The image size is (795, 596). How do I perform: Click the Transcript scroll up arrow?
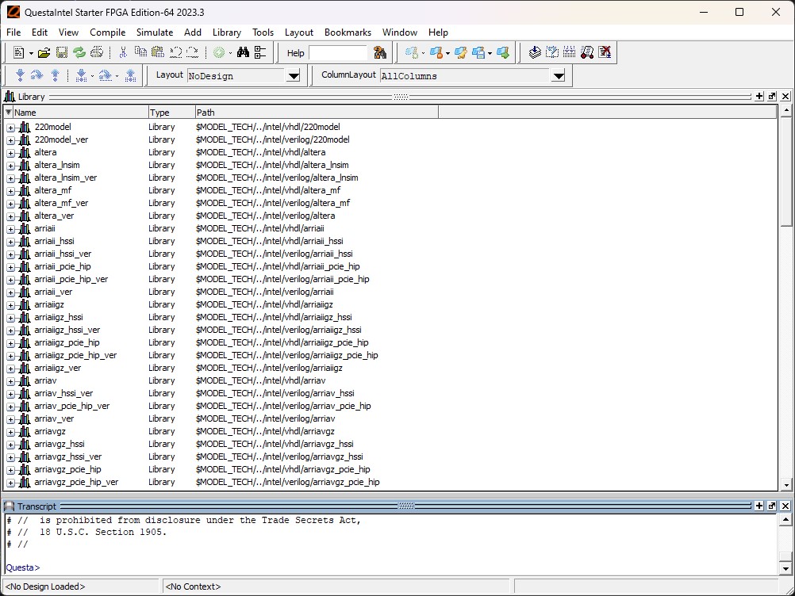785,520
